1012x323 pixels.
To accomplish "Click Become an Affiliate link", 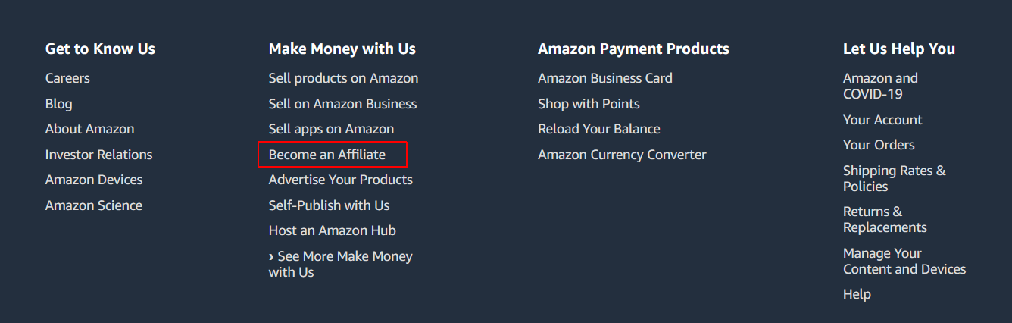I will 327,155.
